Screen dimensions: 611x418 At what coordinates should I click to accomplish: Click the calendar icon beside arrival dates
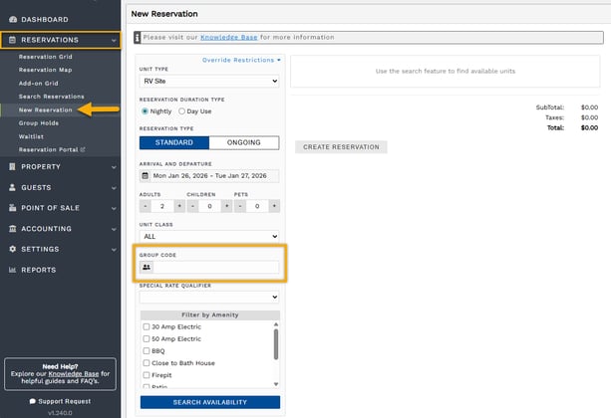pyautogui.click(x=146, y=175)
